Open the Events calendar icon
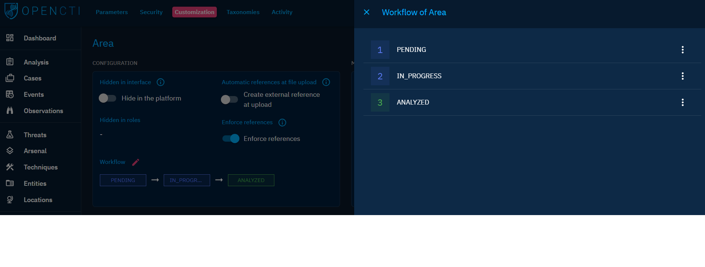The width and height of the screenshot is (705, 267). tap(10, 95)
